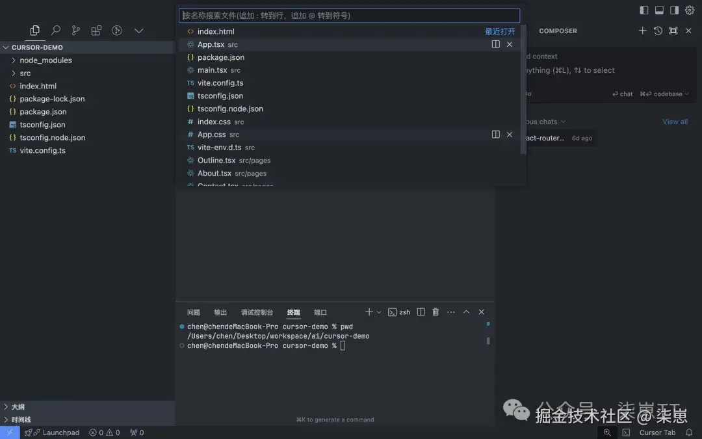This screenshot has height=439, width=702.
Task: Select vite.config.ts in quick-open list
Action: (349, 83)
